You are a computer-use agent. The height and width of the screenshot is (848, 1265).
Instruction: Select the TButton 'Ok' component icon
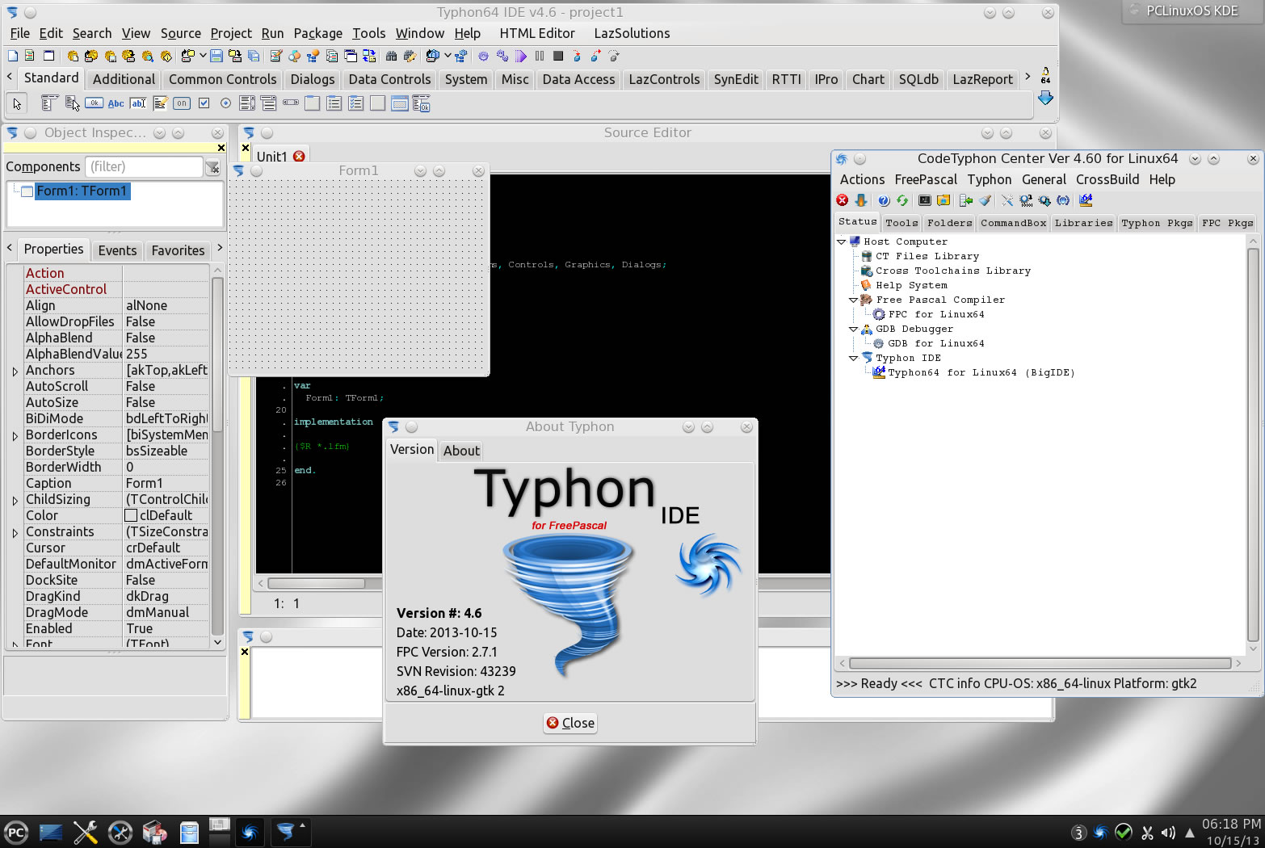tap(94, 103)
